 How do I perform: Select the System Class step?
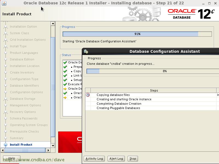click(x=19, y=33)
